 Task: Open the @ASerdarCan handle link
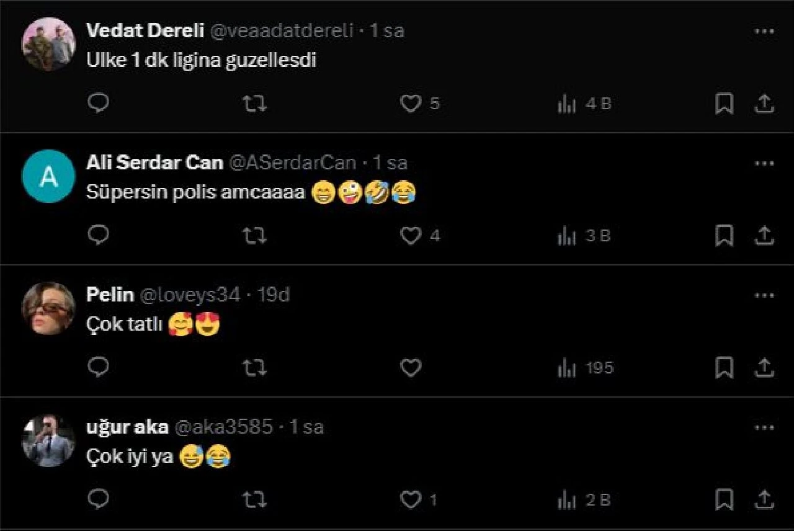[x=293, y=163]
